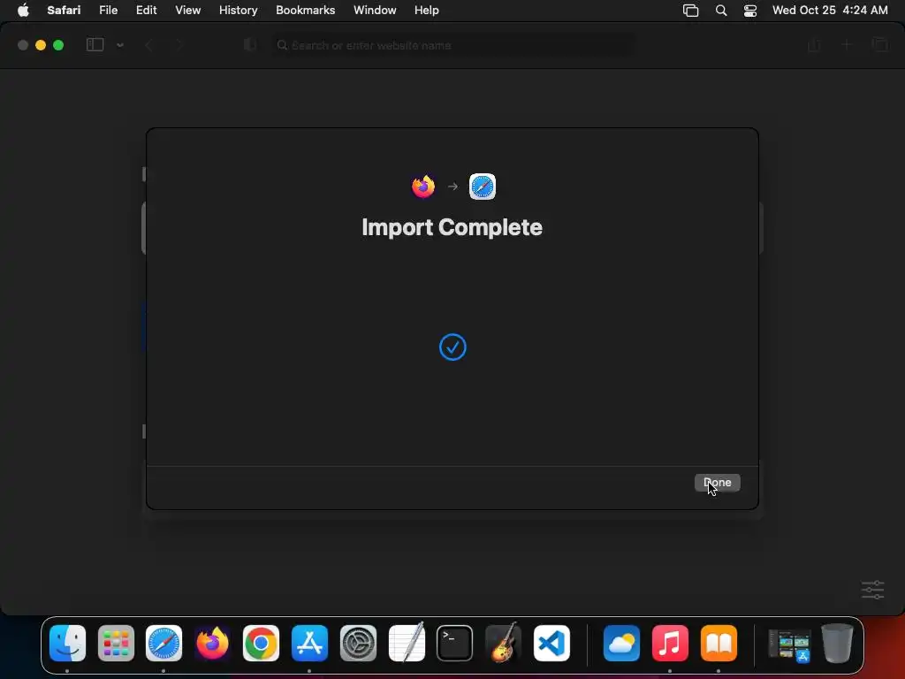Open Trash from the Dock
This screenshot has height=679, width=905.
click(x=837, y=643)
